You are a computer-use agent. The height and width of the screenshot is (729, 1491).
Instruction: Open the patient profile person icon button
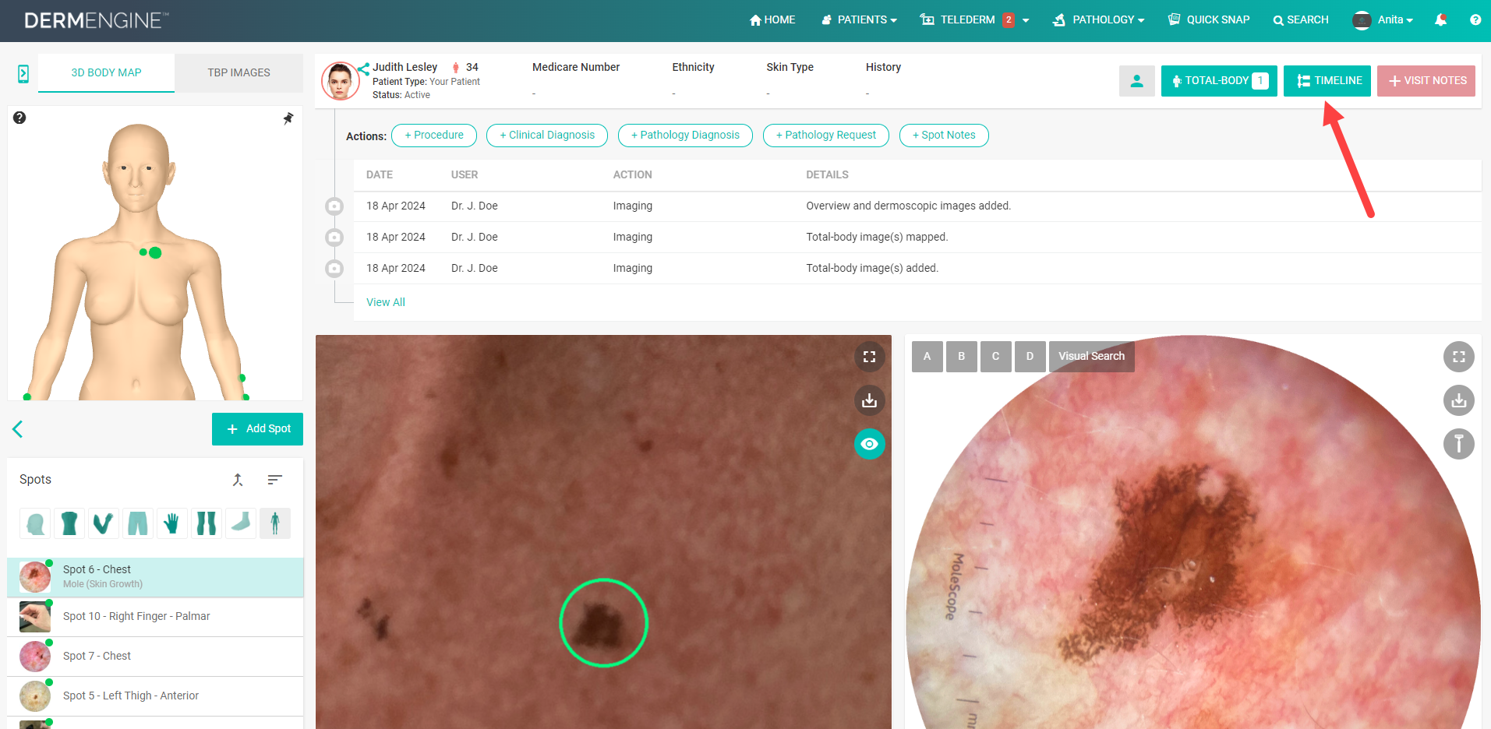[1137, 81]
